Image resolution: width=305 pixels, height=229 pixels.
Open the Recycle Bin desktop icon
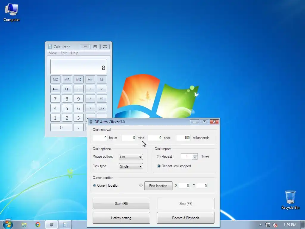(x=290, y=200)
